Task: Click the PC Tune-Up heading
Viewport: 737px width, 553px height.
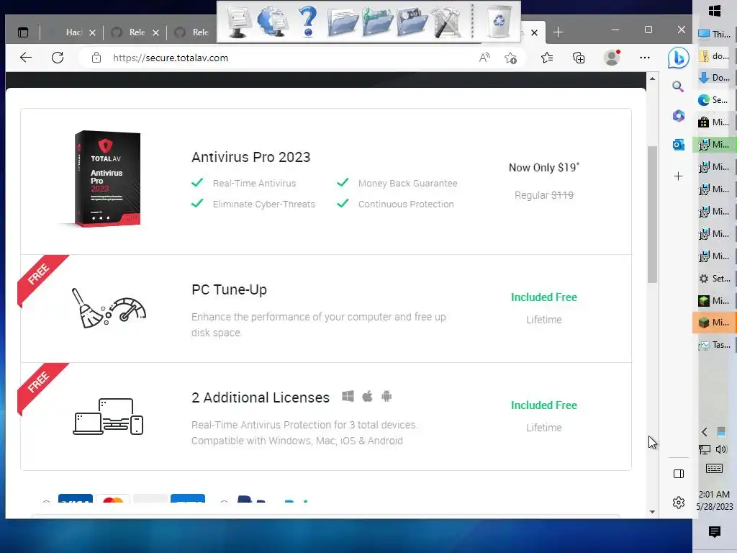Action: [x=229, y=289]
